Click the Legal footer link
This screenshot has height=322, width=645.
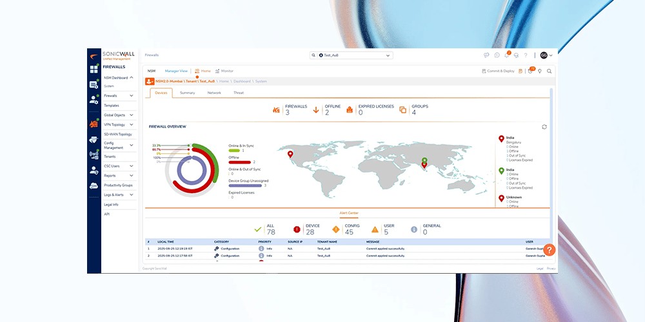pyautogui.click(x=540, y=269)
